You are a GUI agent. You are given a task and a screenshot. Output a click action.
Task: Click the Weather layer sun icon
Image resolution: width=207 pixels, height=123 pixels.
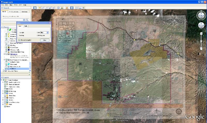(x=7, y=98)
